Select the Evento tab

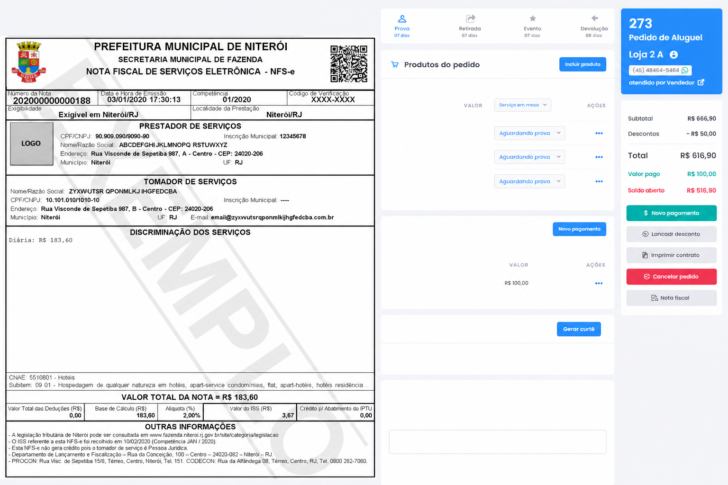point(532,26)
